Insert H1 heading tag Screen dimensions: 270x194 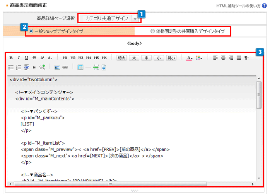tap(65, 58)
